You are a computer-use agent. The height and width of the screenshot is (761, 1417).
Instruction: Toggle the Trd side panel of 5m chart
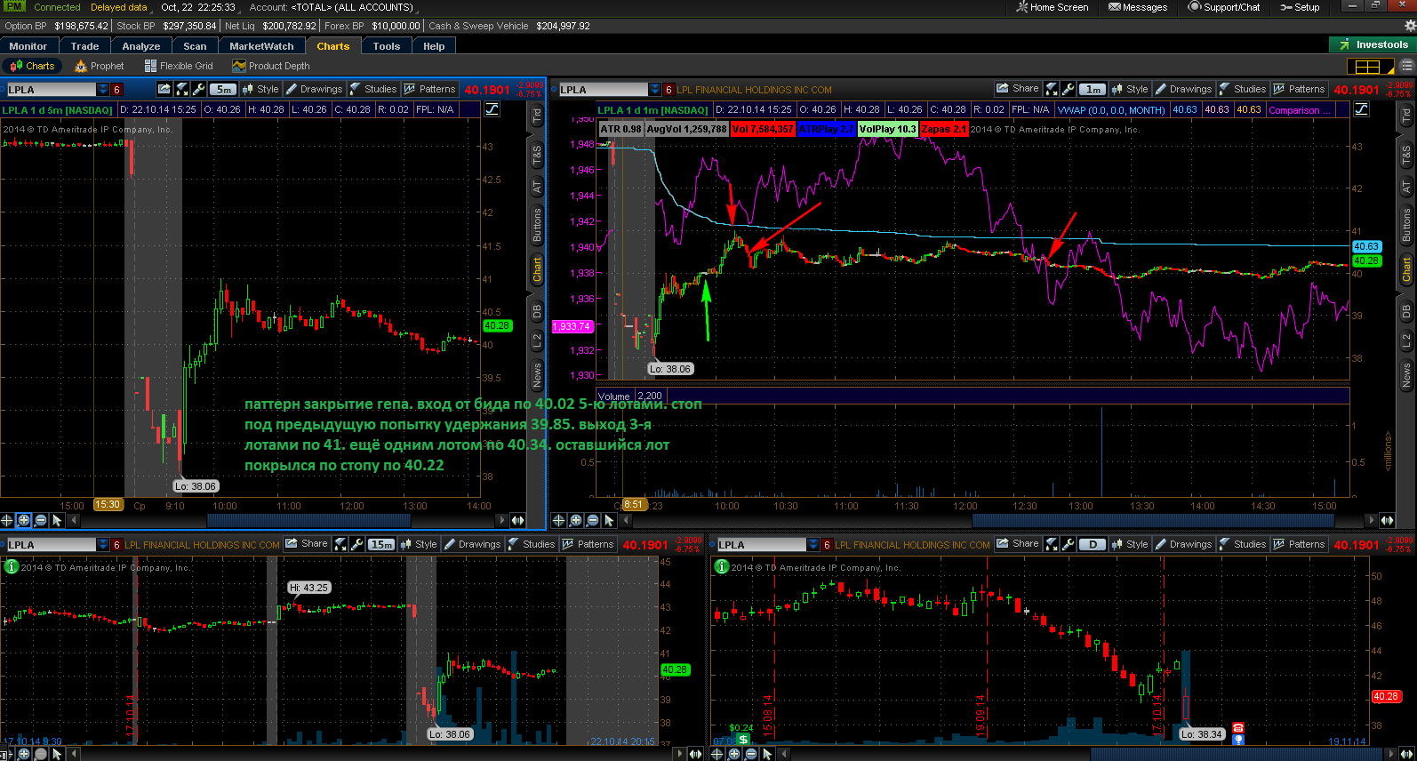click(x=537, y=116)
